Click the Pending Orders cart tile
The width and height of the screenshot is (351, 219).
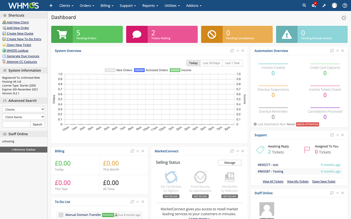click(87, 34)
